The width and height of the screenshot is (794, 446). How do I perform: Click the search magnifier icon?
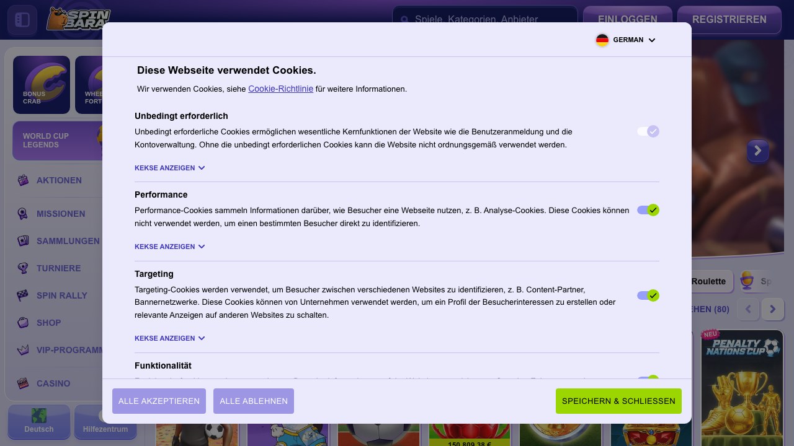(404, 19)
